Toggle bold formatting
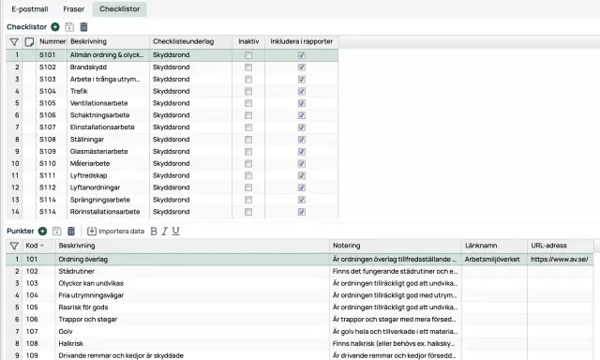This screenshot has height=360, width=600. [x=154, y=231]
